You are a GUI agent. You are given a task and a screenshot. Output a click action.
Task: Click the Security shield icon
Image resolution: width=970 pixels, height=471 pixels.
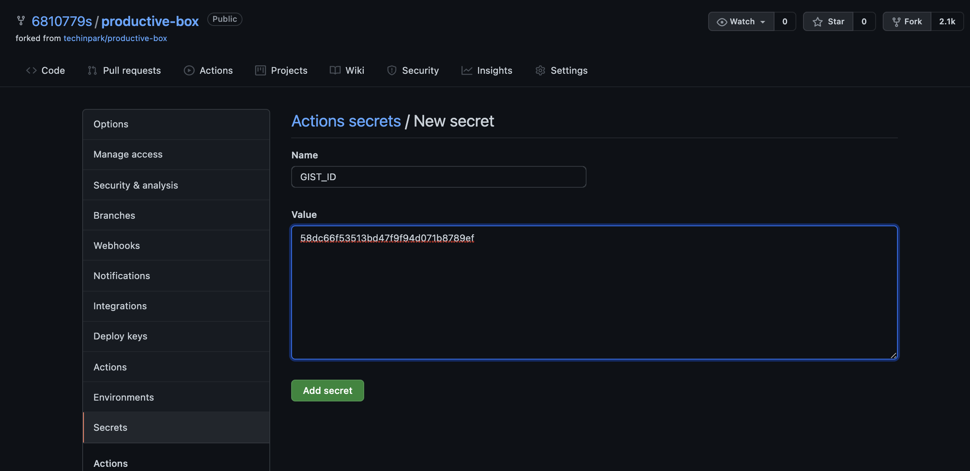[392, 70]
